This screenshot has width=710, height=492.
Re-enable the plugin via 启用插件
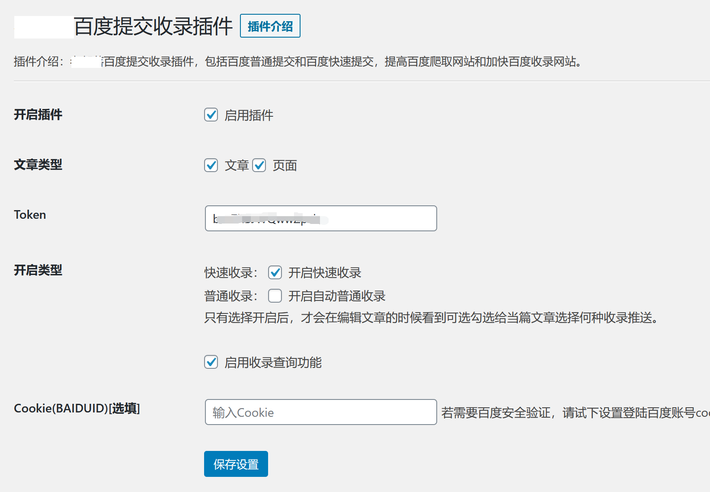[x=211, y=115]
